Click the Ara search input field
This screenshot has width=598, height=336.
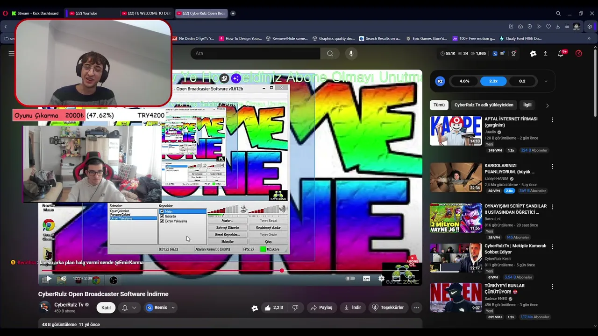(x=255, y=53)
